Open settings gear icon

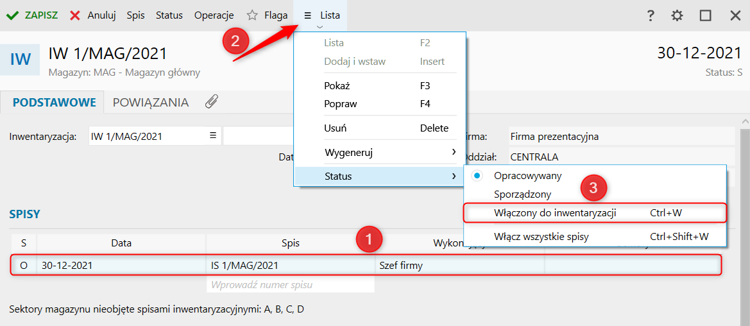click(678, 15)
